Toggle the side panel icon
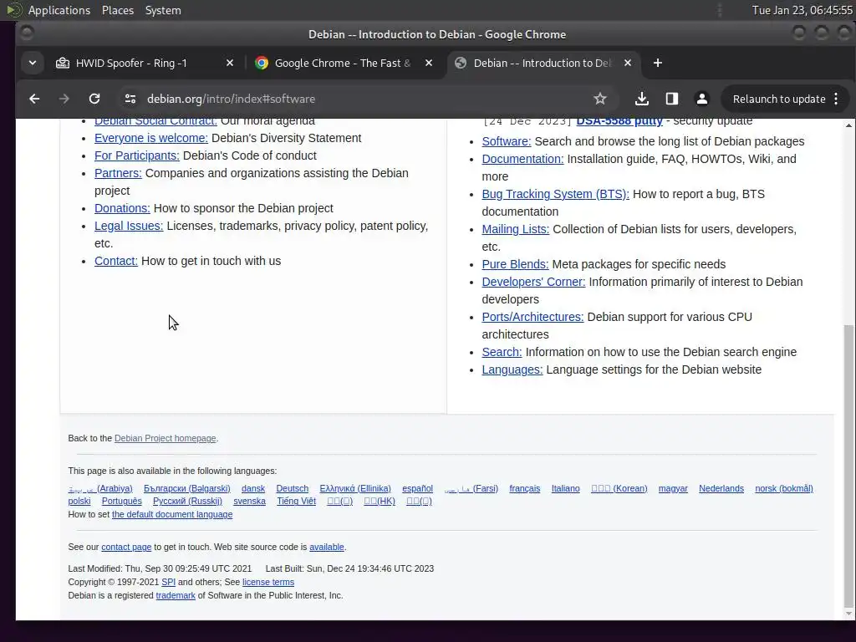The height and width of the screenshot is (642, 856). click(672, 99)
